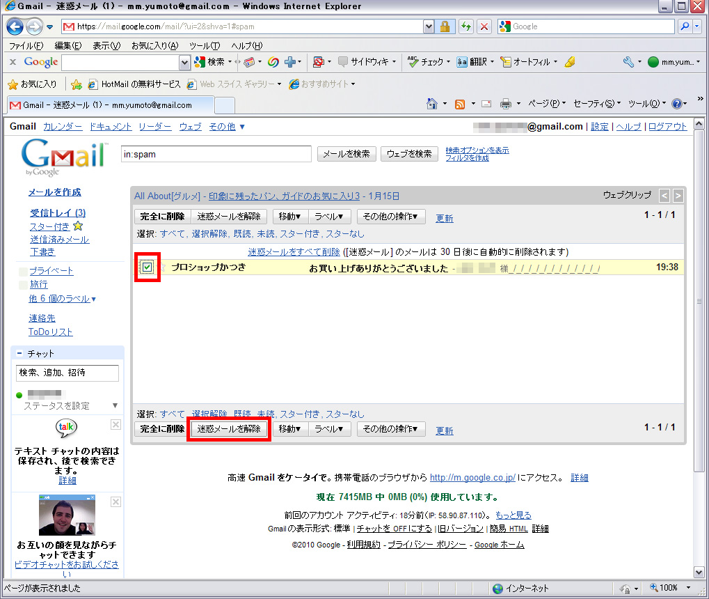Click the 検索、追加、招待 chat search field

[67, 373]
